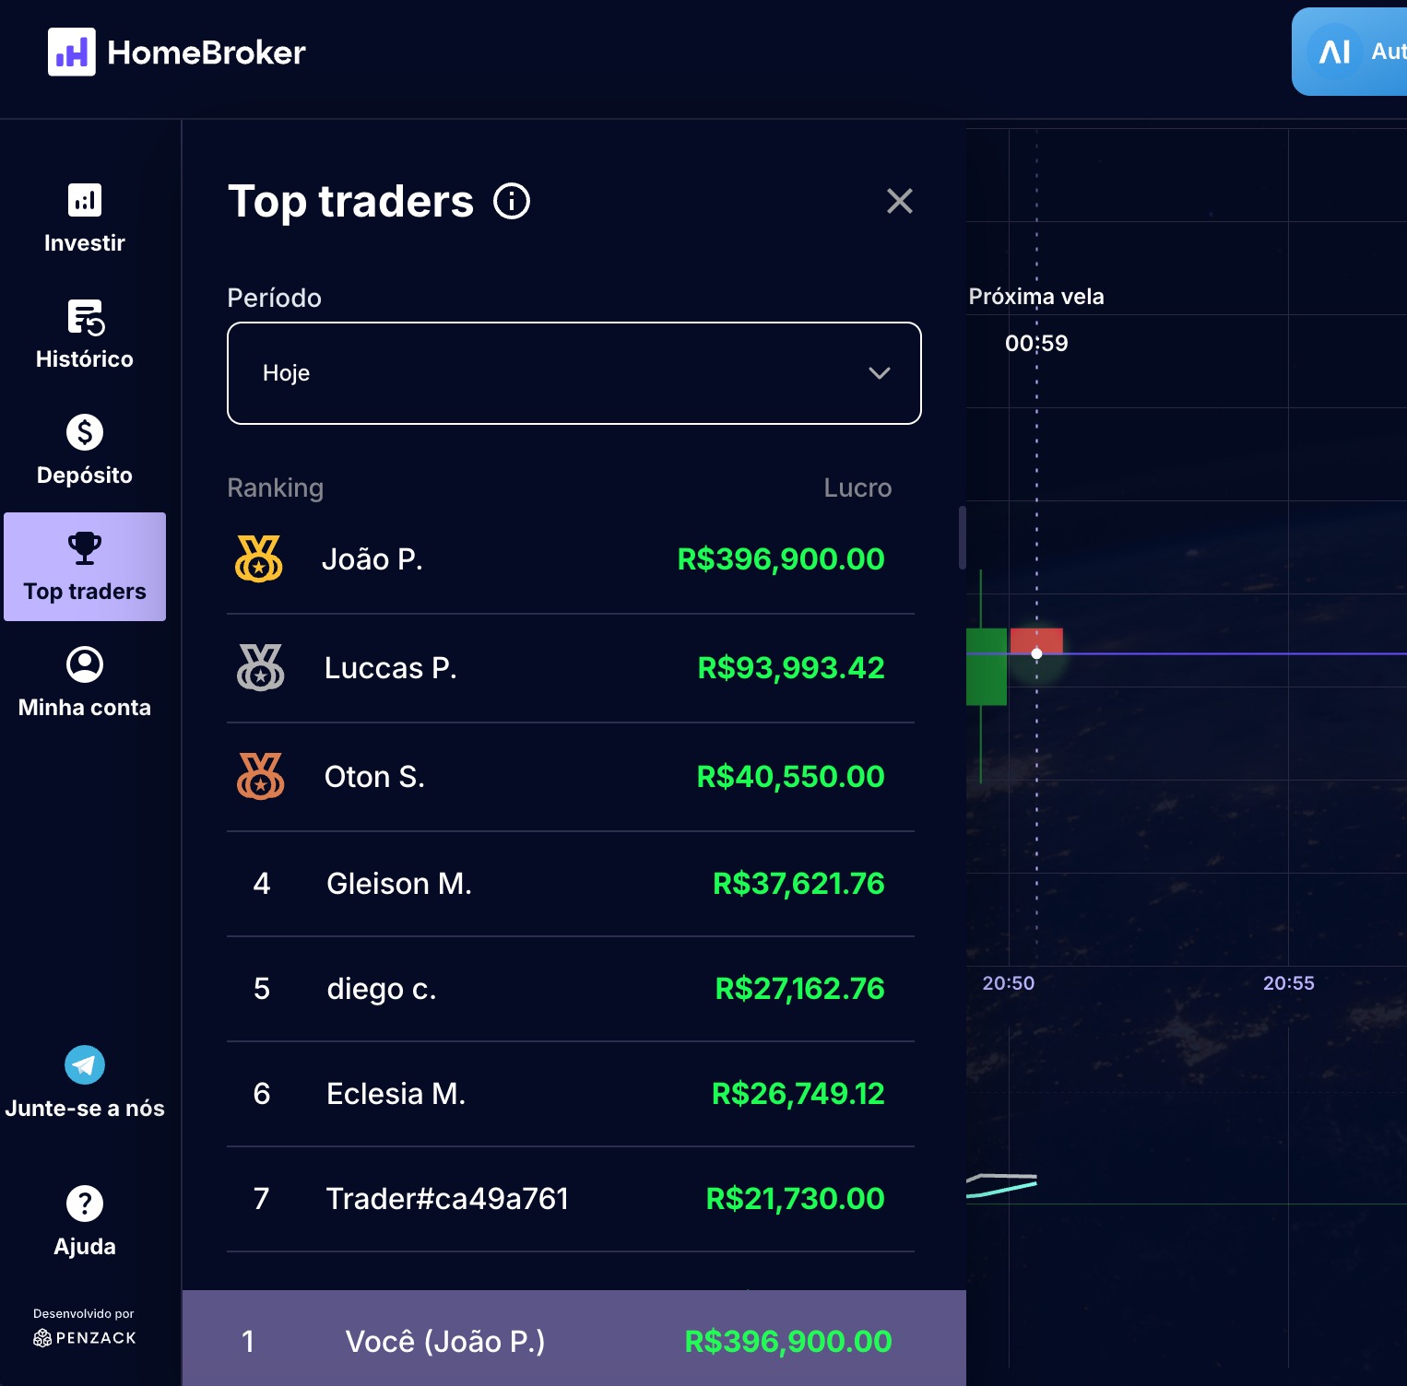Click the Telegram Junte-se a nós icon
This screenshot has width=1407, height=1386.
coord(85,1065)
